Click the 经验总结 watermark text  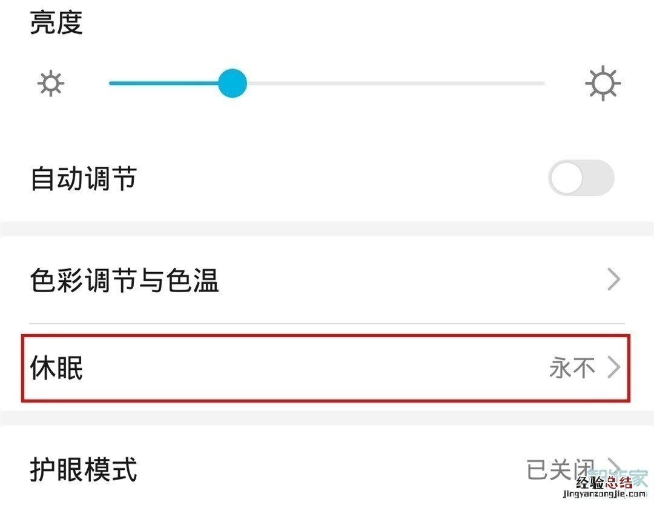coord(604,483)
